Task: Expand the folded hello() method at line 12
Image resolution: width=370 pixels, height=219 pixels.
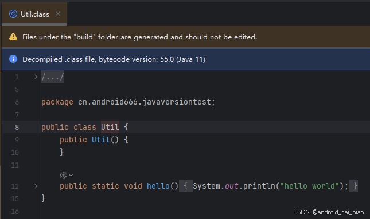Action: point(36,186)
